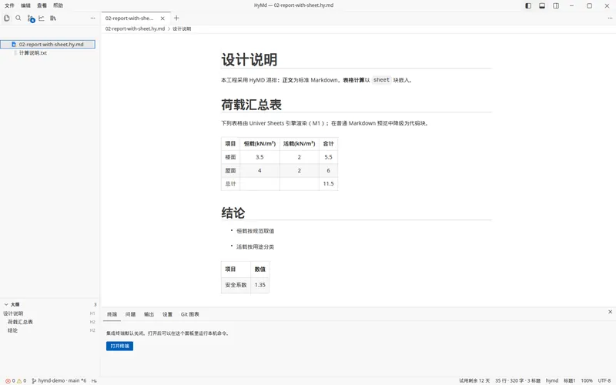Screen dimensions: 616x385
Task: Click the 楼面 row label cell
Action: pos(230,157)
